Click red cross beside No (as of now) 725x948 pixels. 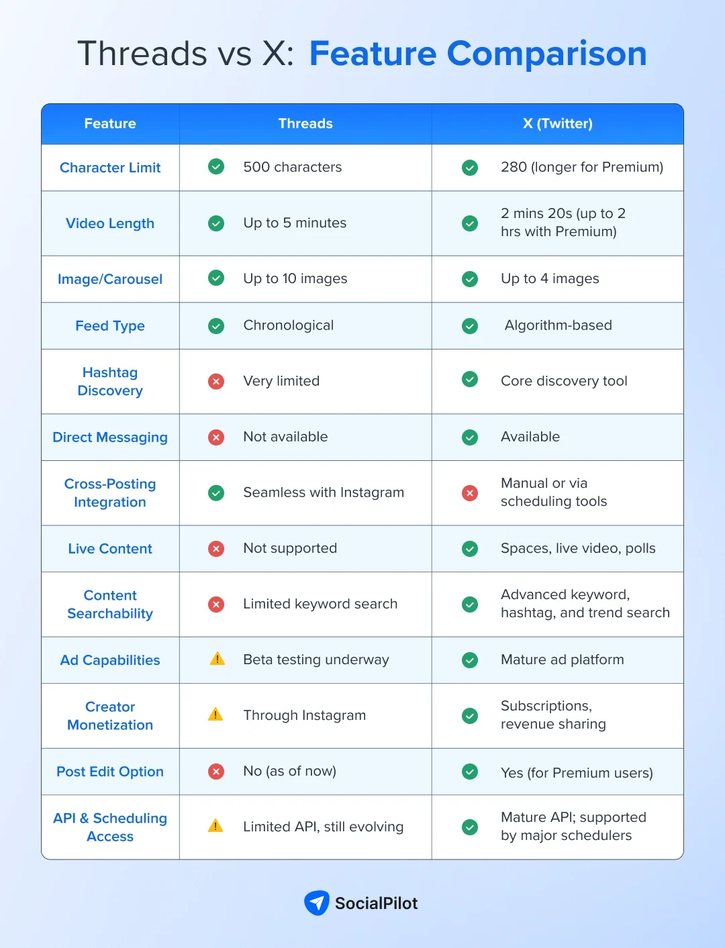pyautogui.click(x=216, y=772)
